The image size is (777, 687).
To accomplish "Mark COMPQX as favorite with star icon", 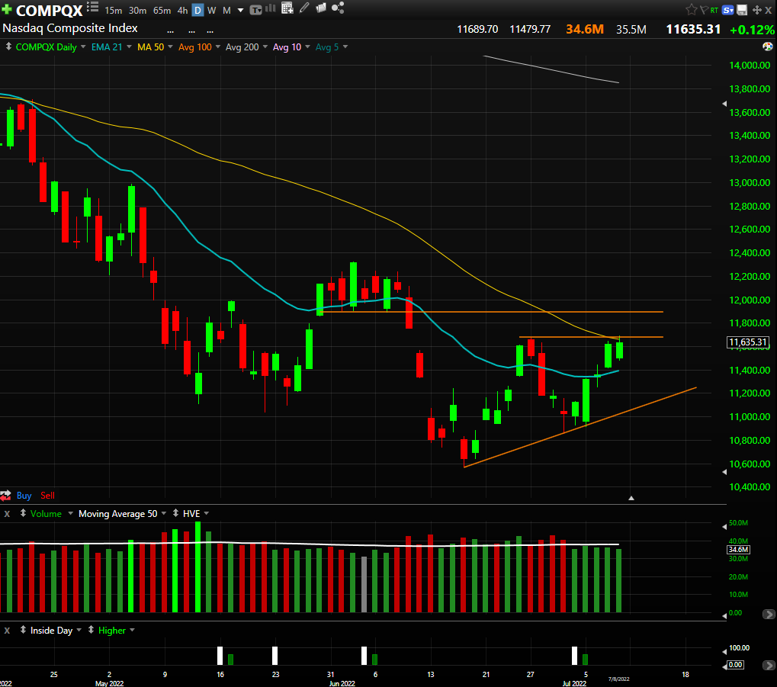I will (x=692, y=9).
